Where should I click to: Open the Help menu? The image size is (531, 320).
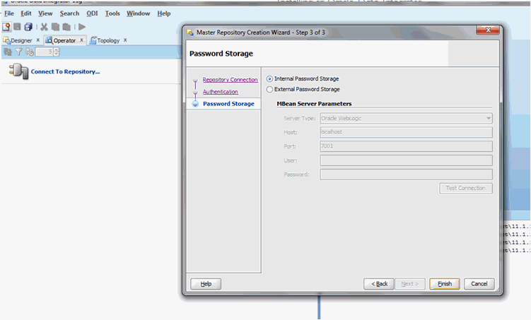[x=164, y=13]
